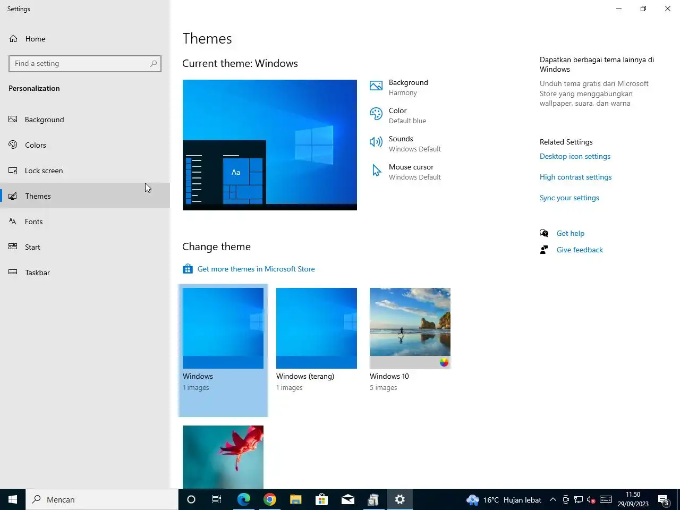Launch Google Chrome from taskbar

[270, 499]
